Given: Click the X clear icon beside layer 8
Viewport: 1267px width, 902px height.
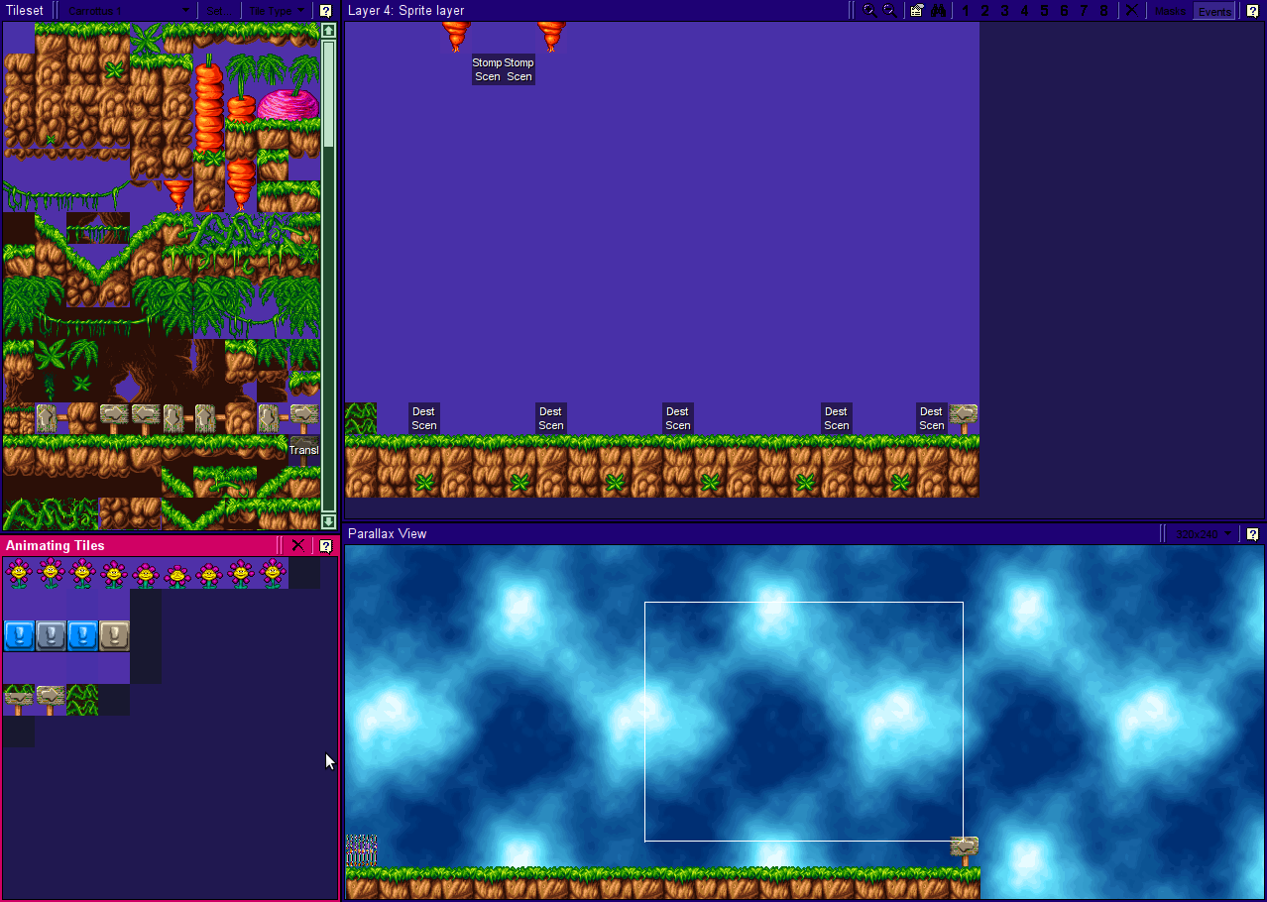Looking at the screenshot, I should coord(1131,11).
